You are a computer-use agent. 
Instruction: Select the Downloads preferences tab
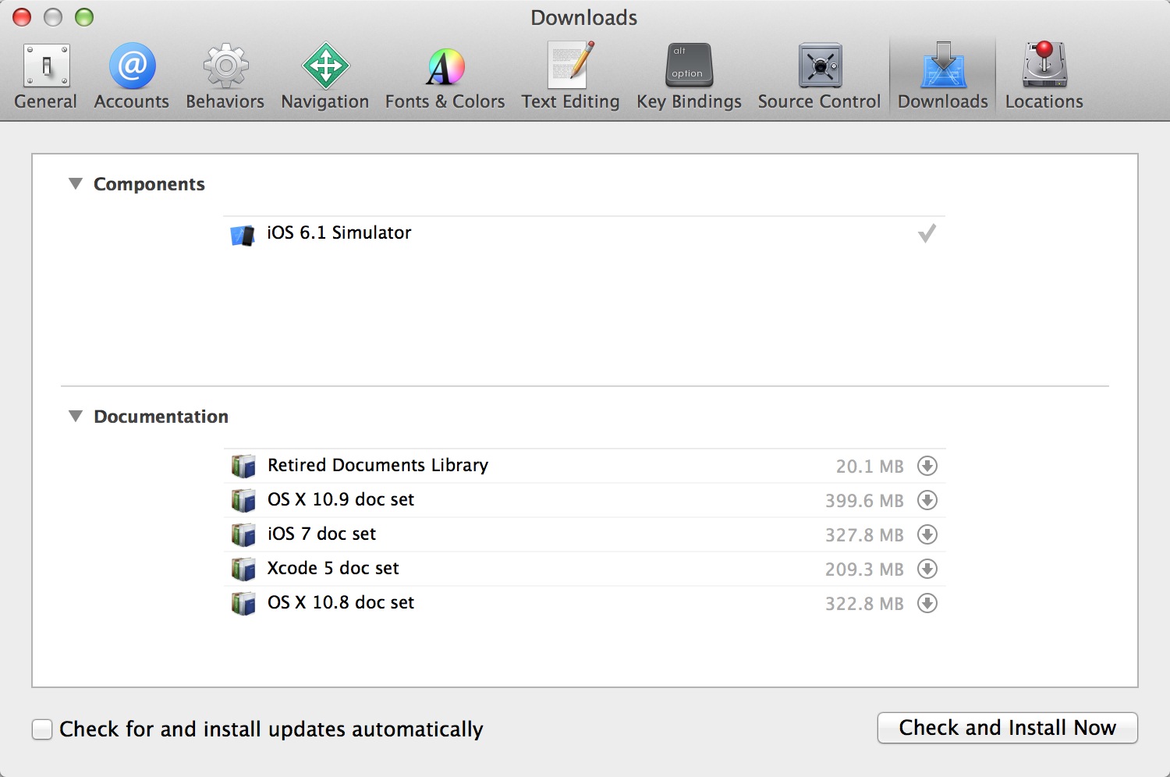[942, 76]
